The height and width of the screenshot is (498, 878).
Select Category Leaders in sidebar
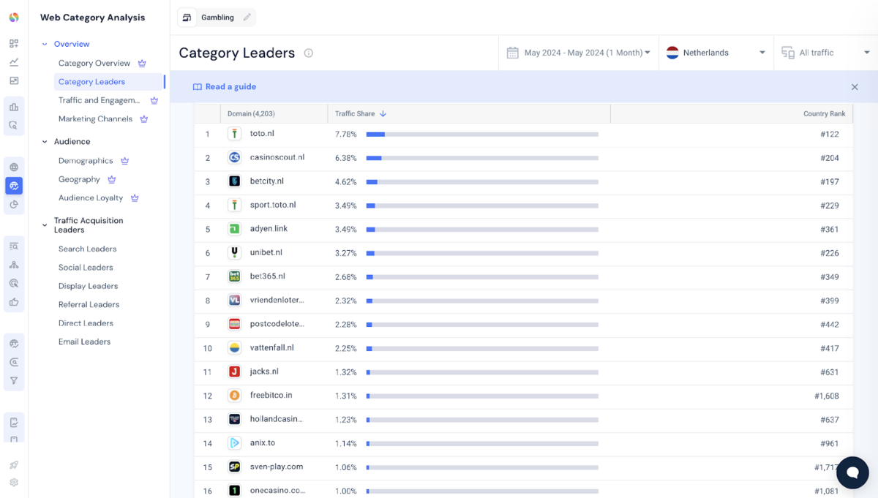(91, 82)
